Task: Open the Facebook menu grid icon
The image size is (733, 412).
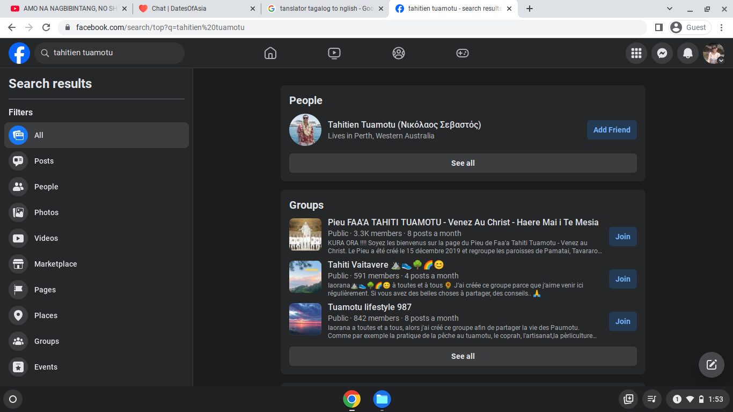Action: click(x=636, y=53)
